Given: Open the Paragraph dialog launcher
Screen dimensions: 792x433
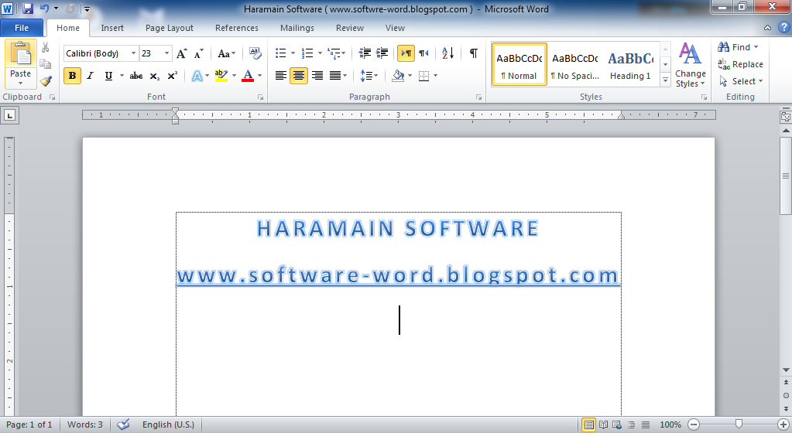Looking at the screenshot, I should point(478,97).
